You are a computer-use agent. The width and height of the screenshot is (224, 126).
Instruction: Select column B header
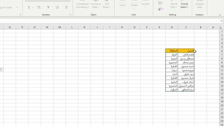tap(201, 27)
